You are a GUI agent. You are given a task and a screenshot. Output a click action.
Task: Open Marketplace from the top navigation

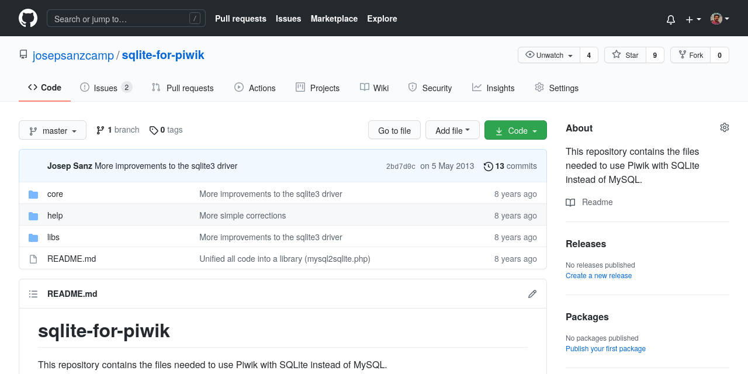334,19
